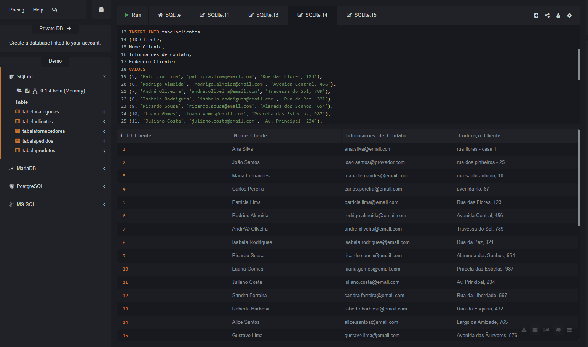Click the MS SQL server icon

pos(11,204)
